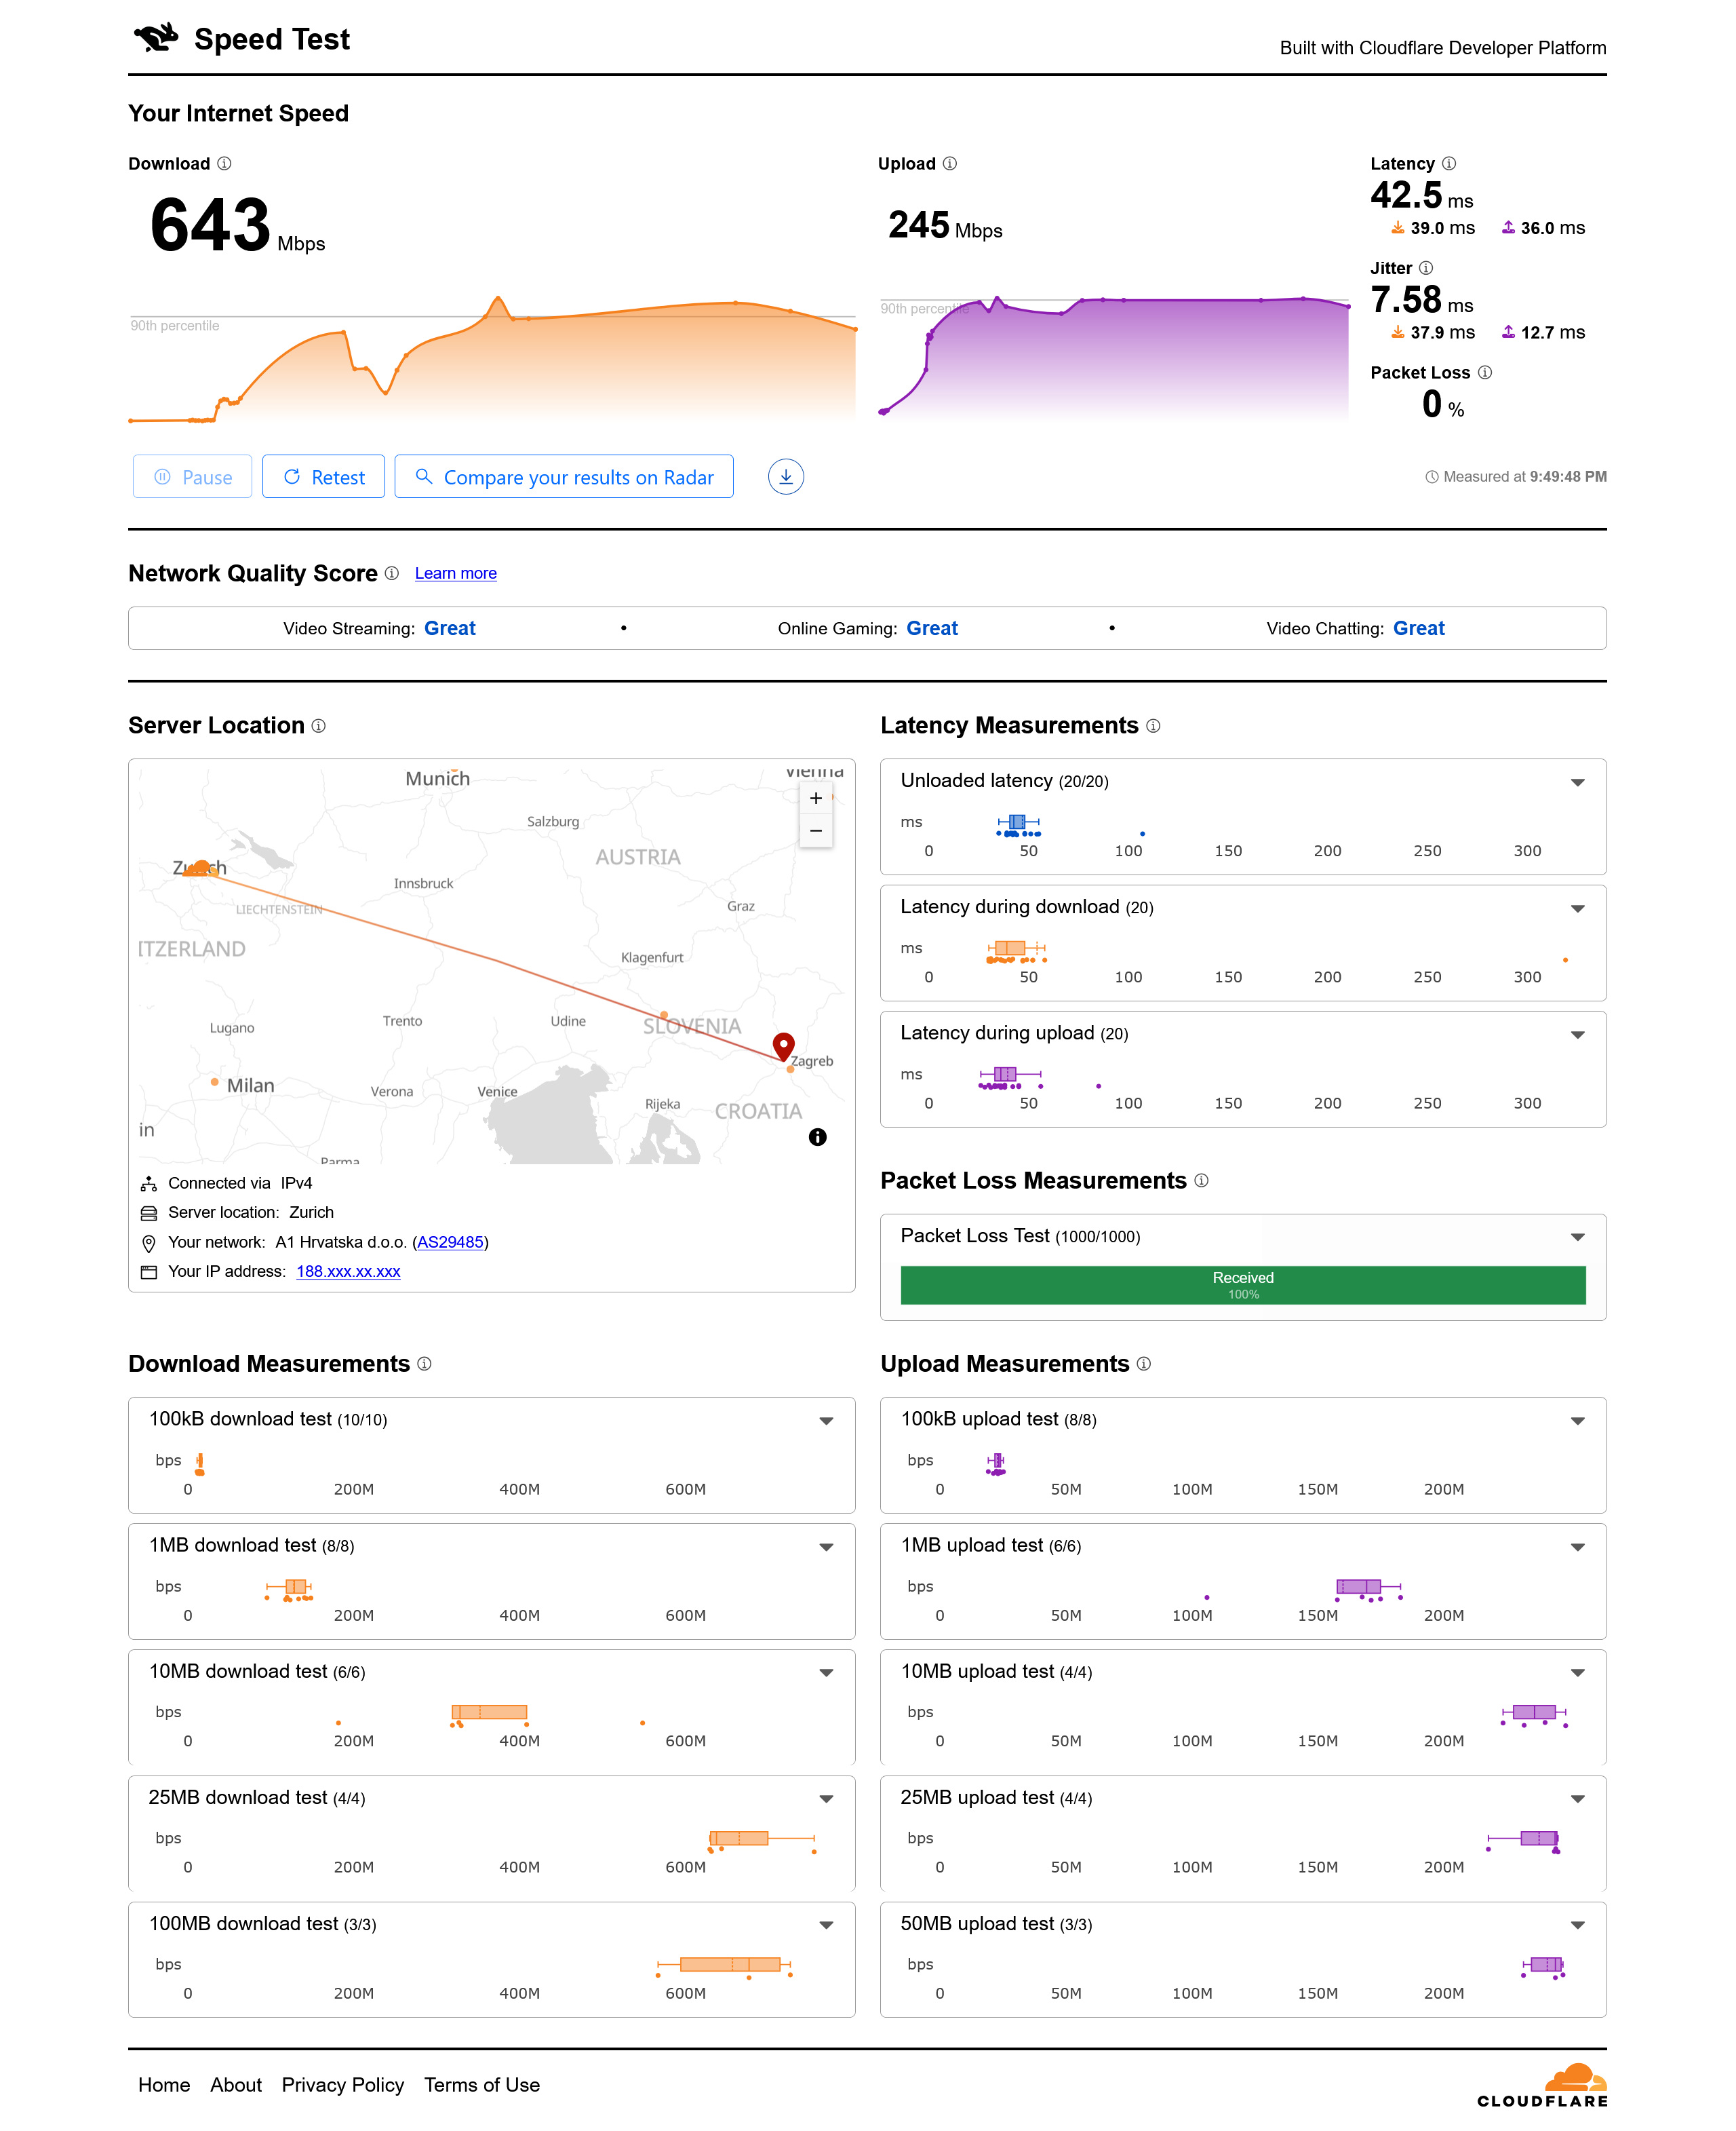Click the Retest button
Screen dimensions: 1736x2131
(323, 476)
